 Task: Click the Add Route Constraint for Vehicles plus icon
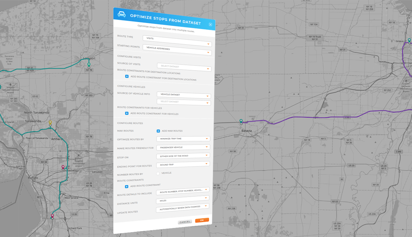tap(127, 113)
